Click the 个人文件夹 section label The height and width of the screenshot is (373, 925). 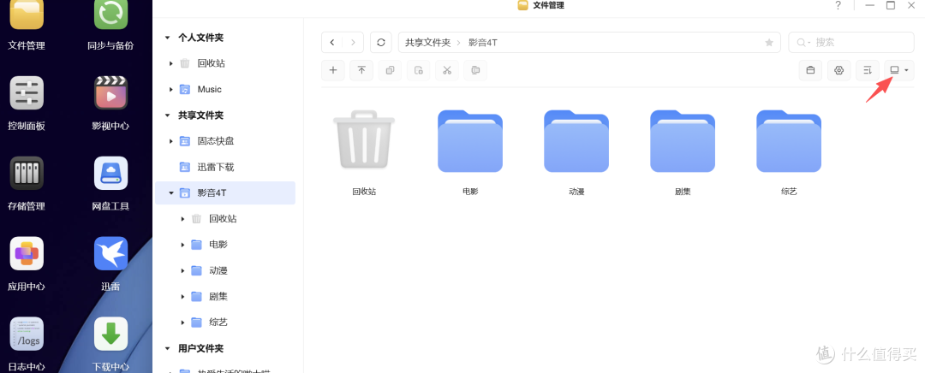pyautogui.click(x=201, y=38)
